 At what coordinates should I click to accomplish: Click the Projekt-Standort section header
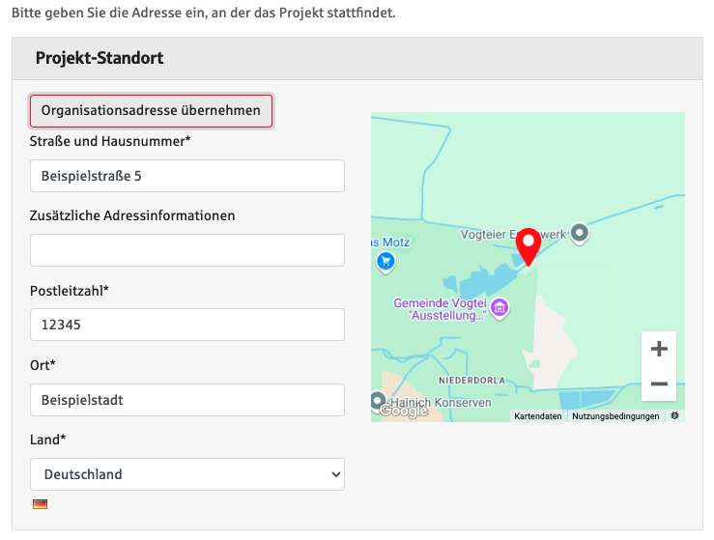[x=100, y=58]
